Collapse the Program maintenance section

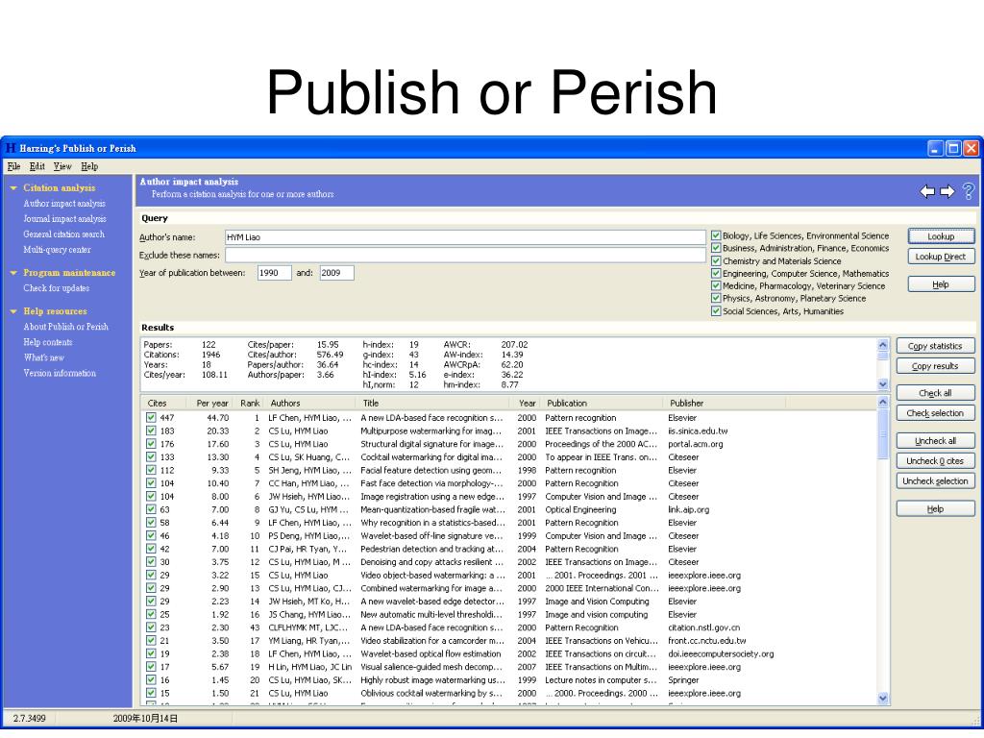coord(13,272)
